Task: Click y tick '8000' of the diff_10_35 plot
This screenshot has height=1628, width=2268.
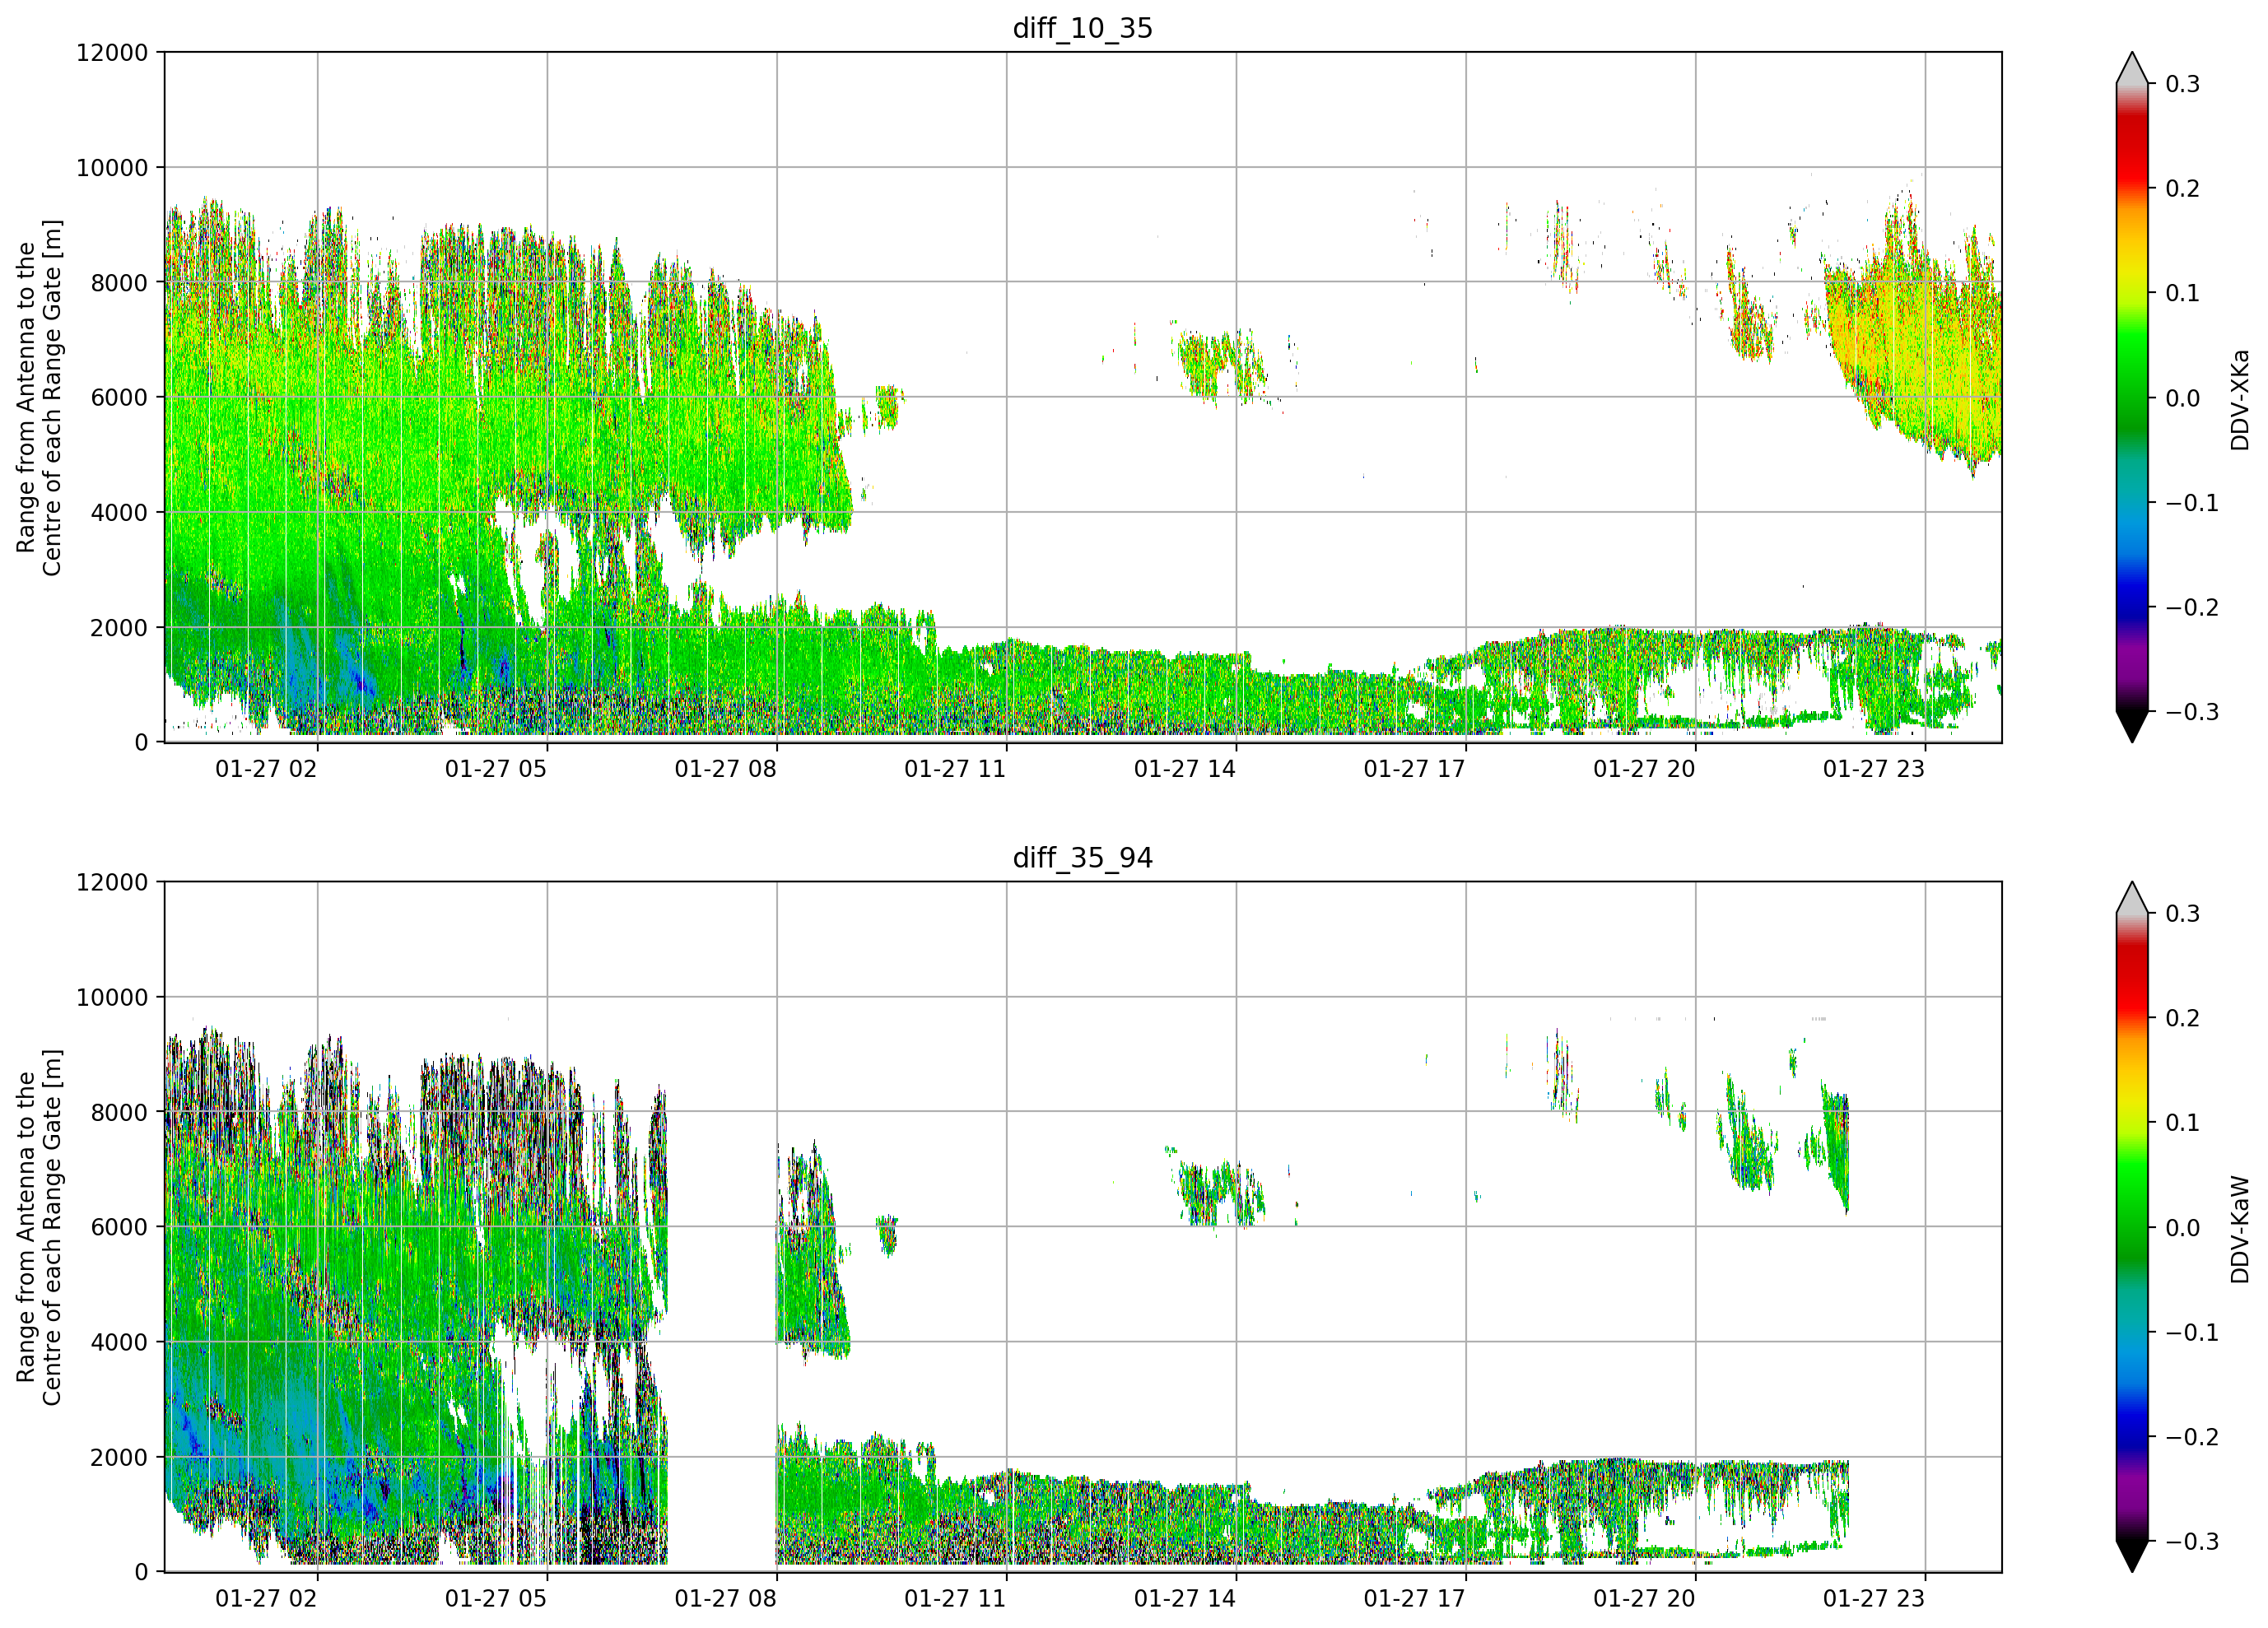Action: point(119,283)
